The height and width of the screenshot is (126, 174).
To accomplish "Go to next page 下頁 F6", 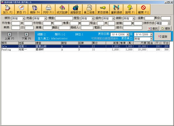I will pos(26,36).
